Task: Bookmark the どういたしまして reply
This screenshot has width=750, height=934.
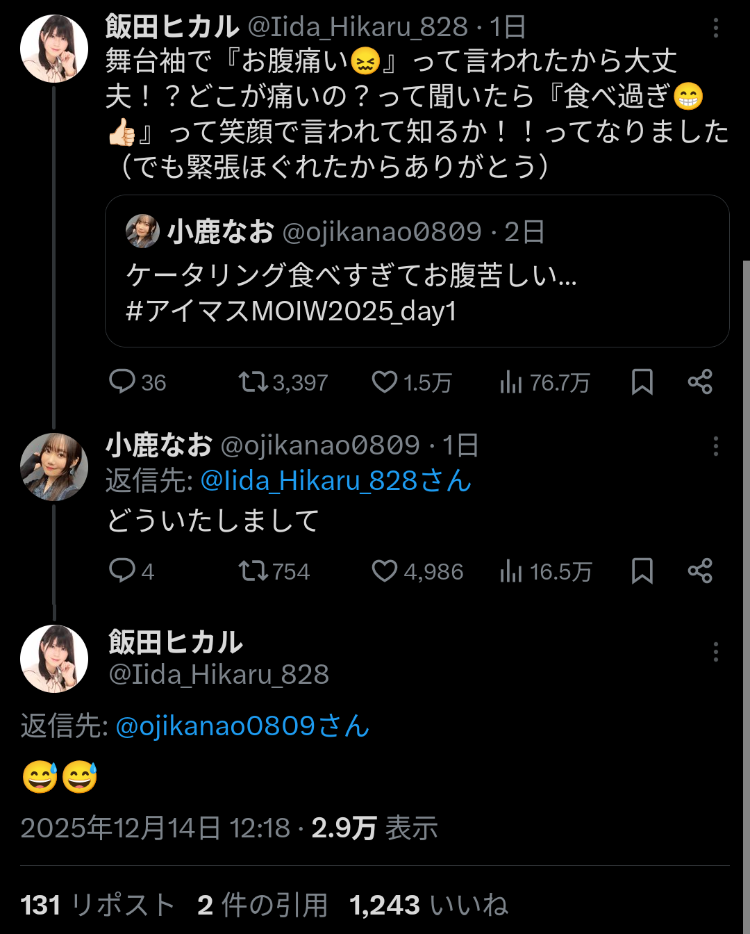Action: tap(642, 571)
